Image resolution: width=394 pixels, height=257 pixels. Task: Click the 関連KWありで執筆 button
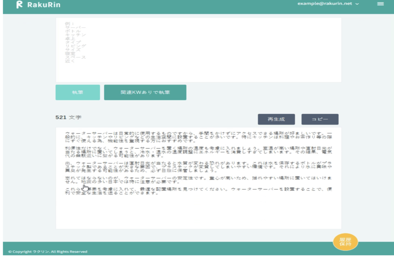[x=145, y=92]
